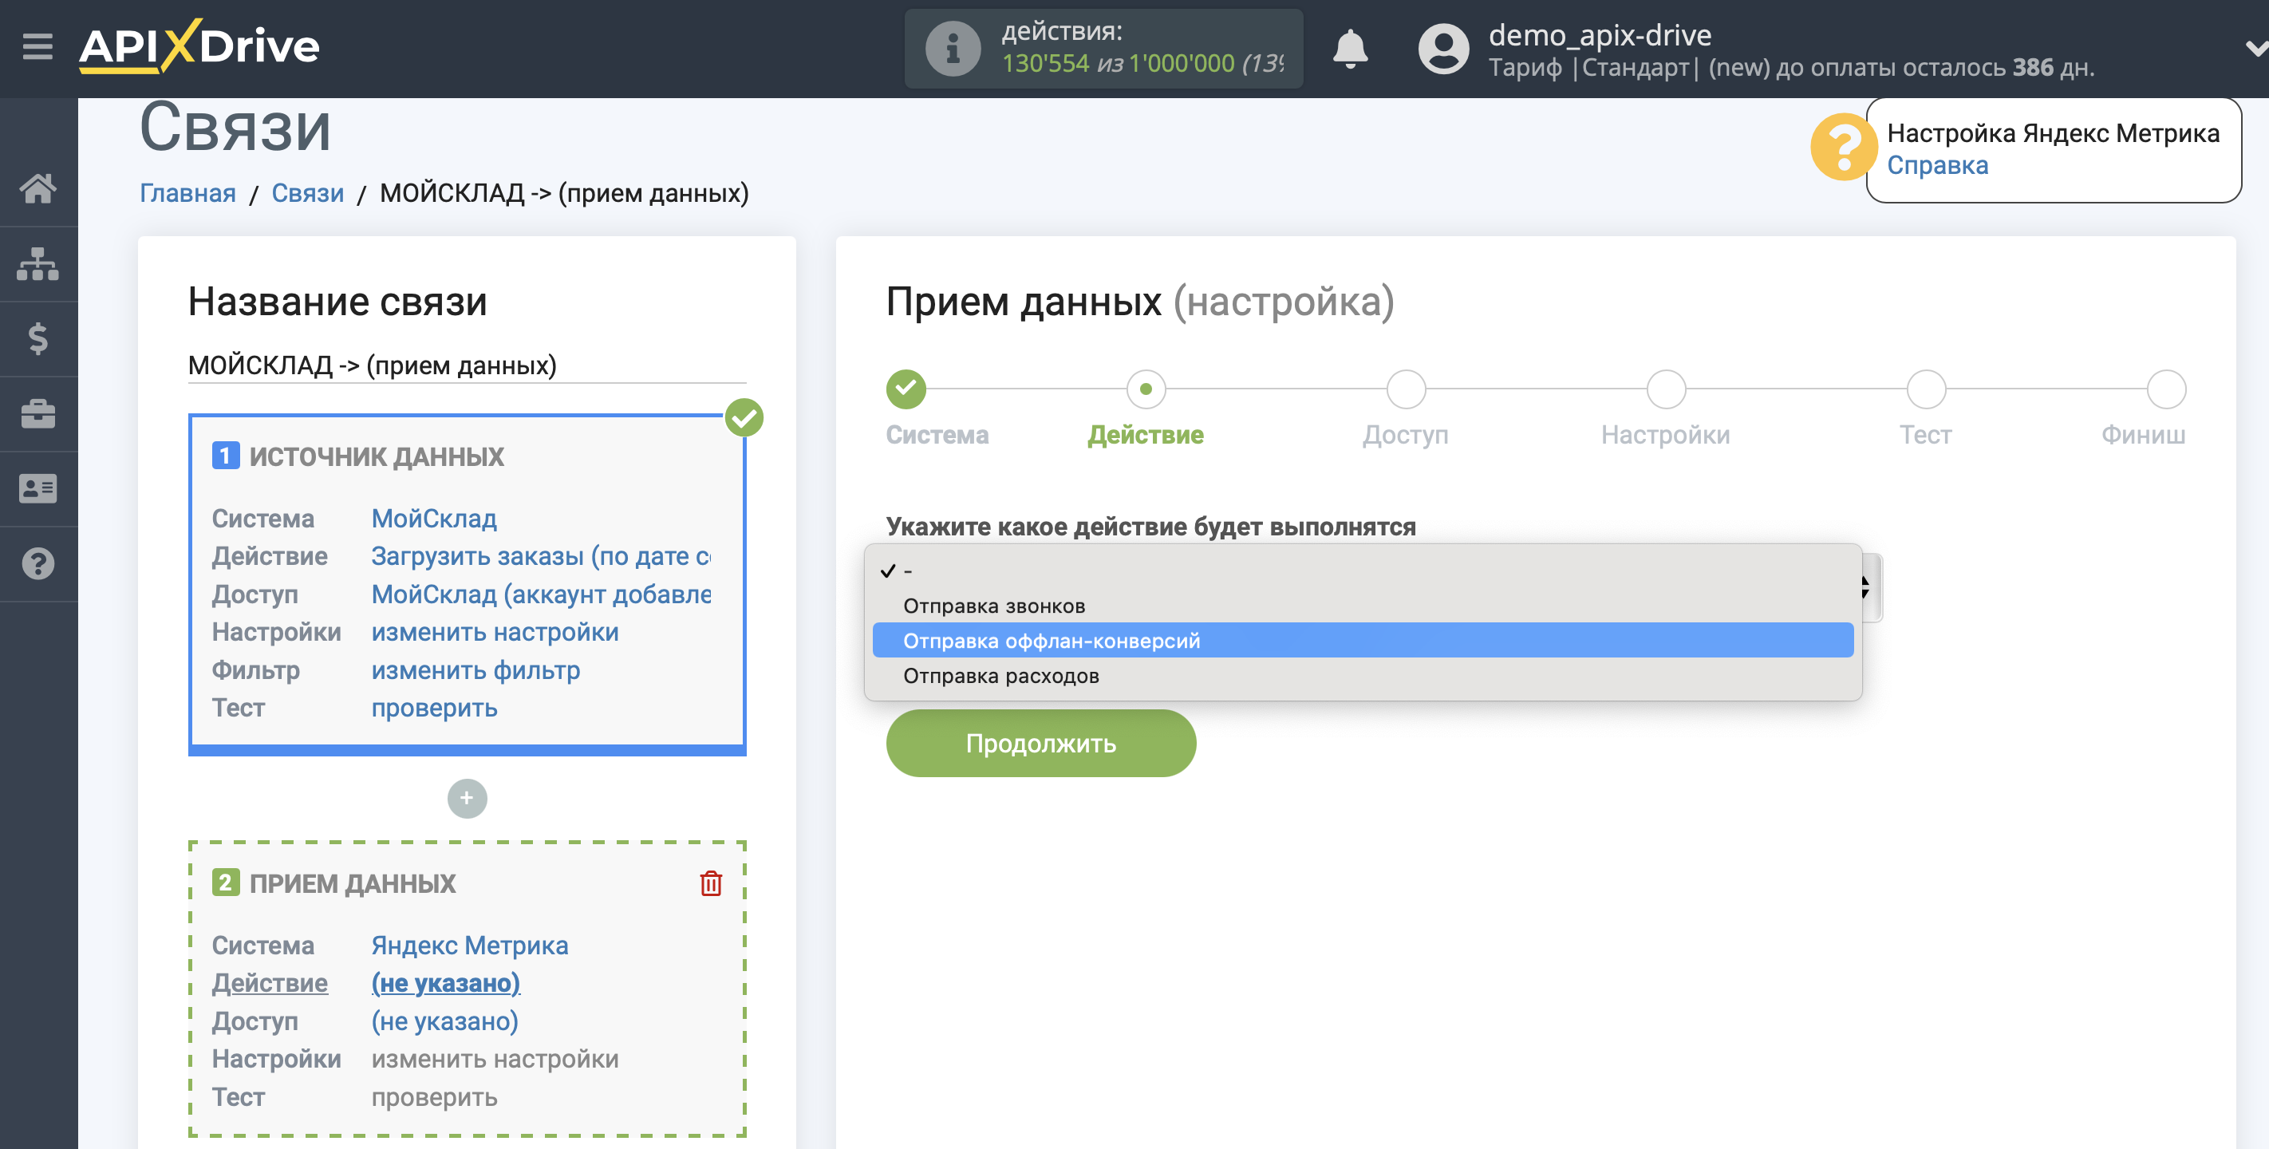2269x1149 pixels.
Task: Open help question icon in sidebar
Action: click(x=37, y=563)
